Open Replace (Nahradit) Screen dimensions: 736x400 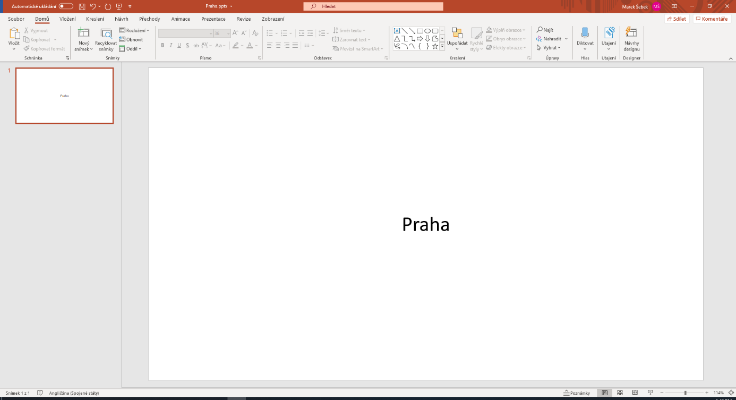click(551, 39)
